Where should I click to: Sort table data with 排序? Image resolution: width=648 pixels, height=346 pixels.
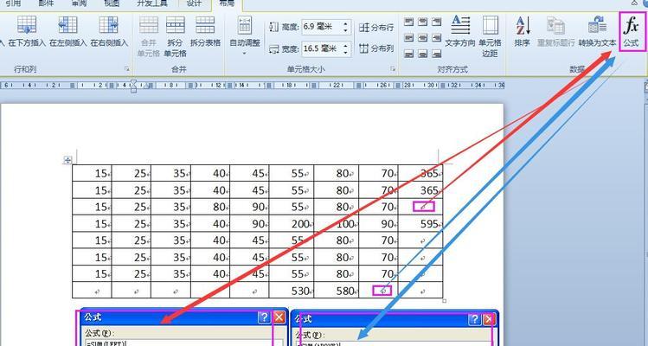pyautogui.click(x=523, y=31)
